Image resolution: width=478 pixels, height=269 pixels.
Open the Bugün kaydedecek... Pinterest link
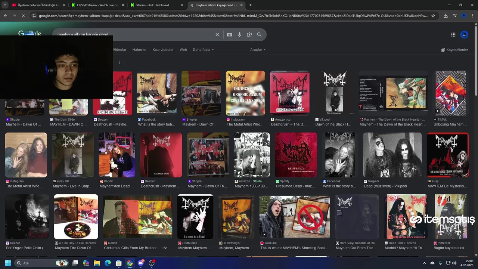pos(450,248)
